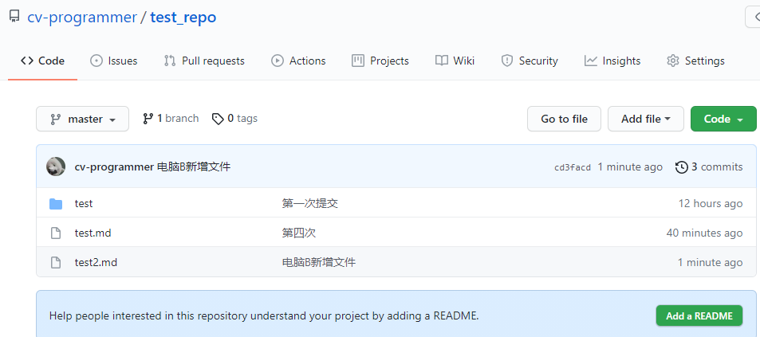
Task: Open the test_repo repository name link
Action: (x=183, y=17)
